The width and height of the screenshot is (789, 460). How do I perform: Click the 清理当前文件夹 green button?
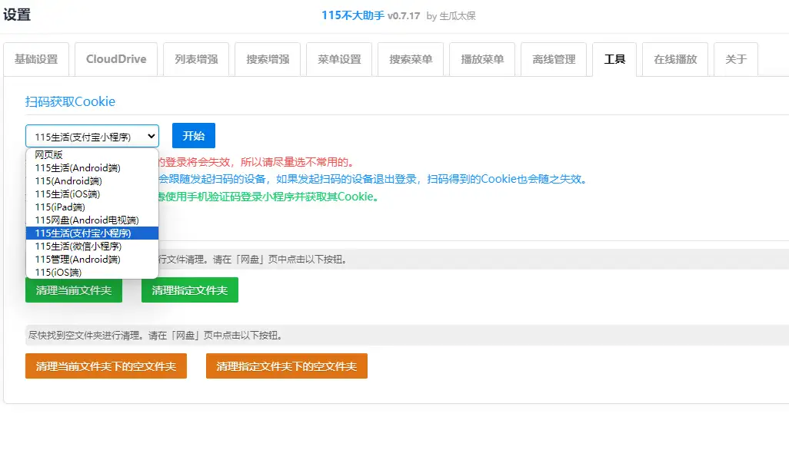[74, 290]
